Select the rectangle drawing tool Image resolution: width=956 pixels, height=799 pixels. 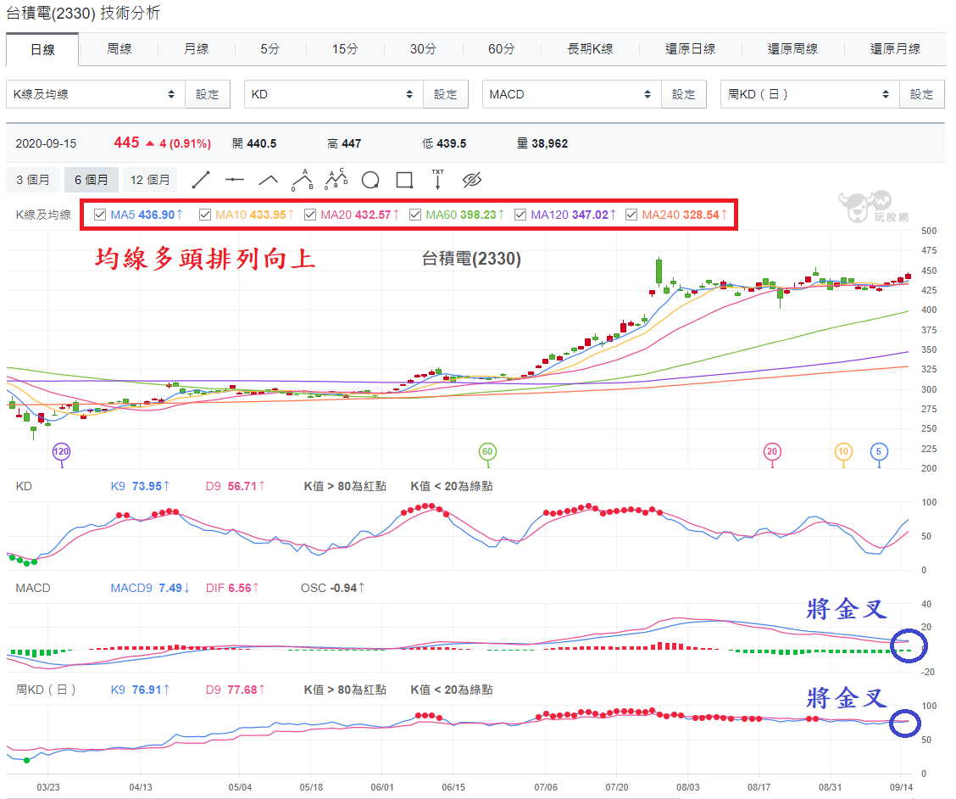(404, 180)
